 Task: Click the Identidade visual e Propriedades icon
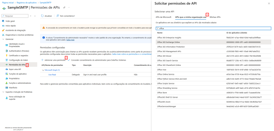7,45
